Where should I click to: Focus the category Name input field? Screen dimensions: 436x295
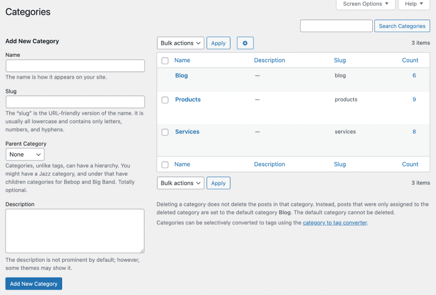click(75, 65)
